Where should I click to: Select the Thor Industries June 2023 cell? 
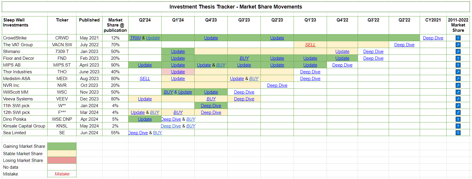coord(89,72)
